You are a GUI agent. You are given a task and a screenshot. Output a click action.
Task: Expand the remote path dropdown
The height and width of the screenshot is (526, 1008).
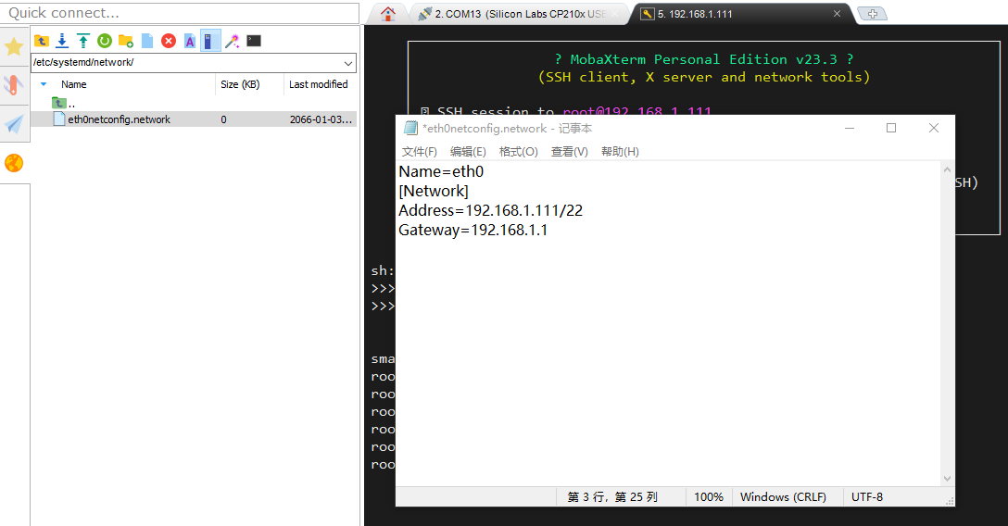[347, 63]
